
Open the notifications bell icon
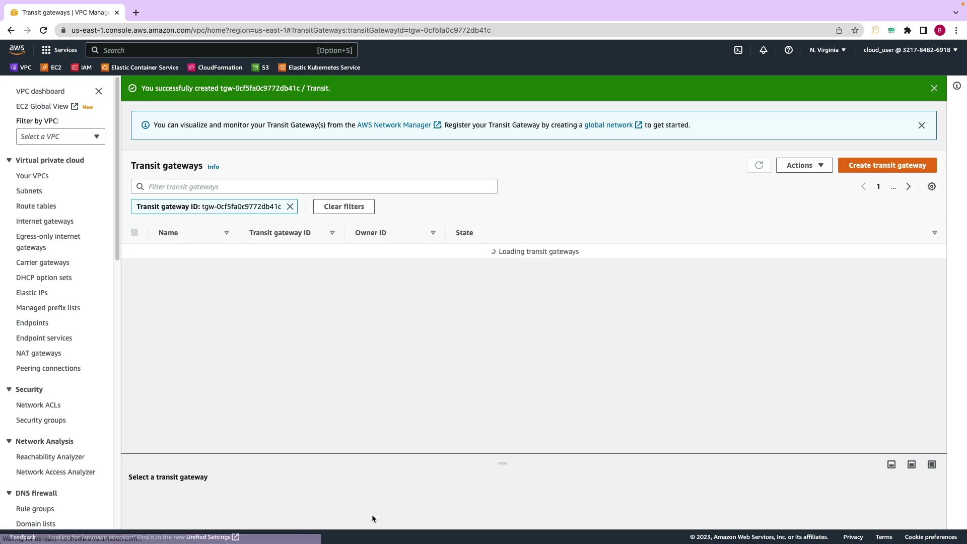(764, 50)
